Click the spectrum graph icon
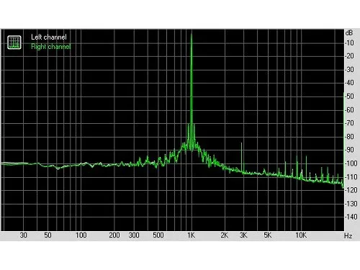The image size is (360, 270). (14, 42)
